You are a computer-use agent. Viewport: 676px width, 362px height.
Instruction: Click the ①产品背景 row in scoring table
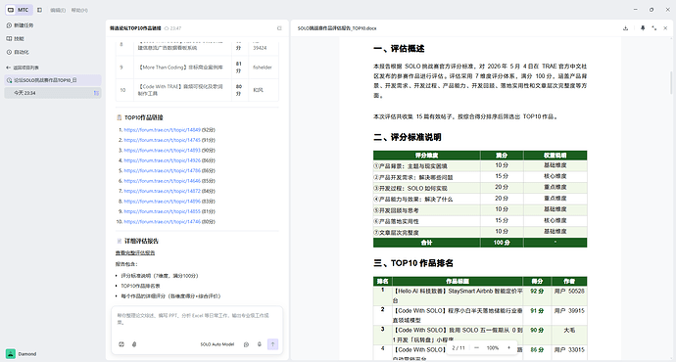click(x=480, y=165)
